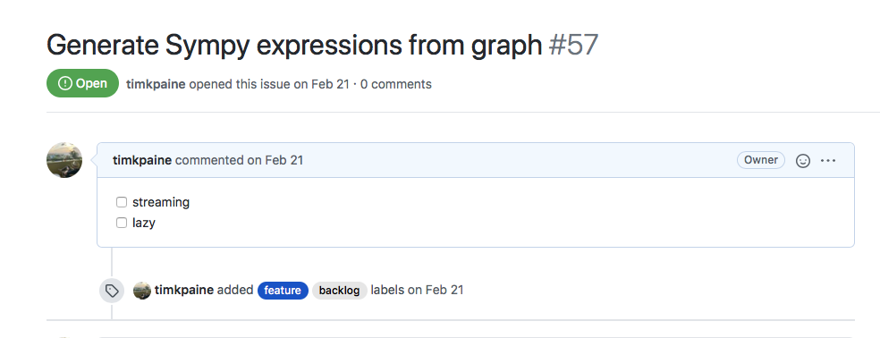The image size is (880, 338).
Task: Click the issue title Generate Sympy expressions
Action: click(294, 45)
